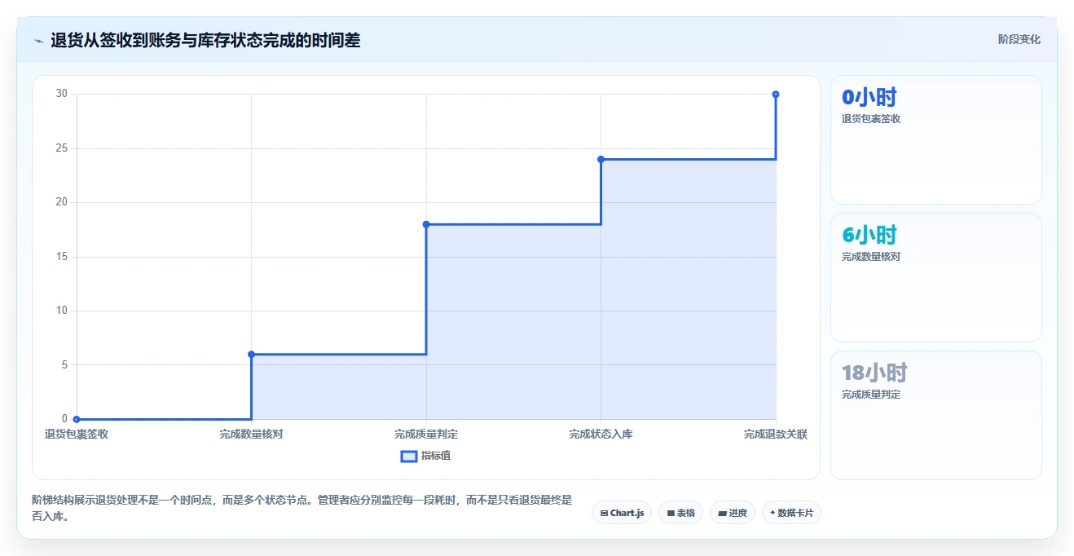The width and height of the screenshot is (1074, 556).
Task: Click the data point at 完成状态入库
Action: (x=601, y=159)
